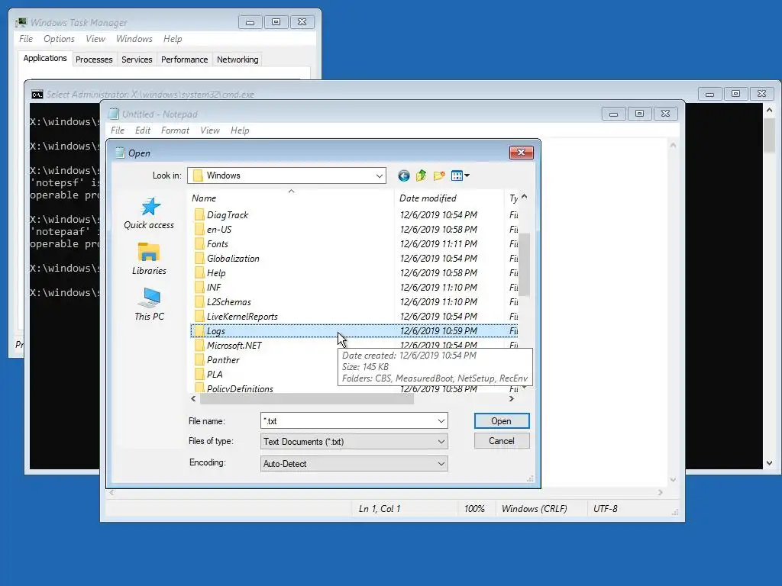
Task: Click the en-US folder icon
Action: (x=199, y=229)
